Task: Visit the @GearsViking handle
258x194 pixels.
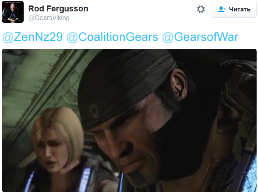Action: point(49,18)
